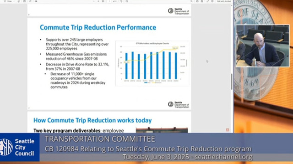
Task: Click the red Acrobat icon at the page corner
Action: (x=228, y=130)
